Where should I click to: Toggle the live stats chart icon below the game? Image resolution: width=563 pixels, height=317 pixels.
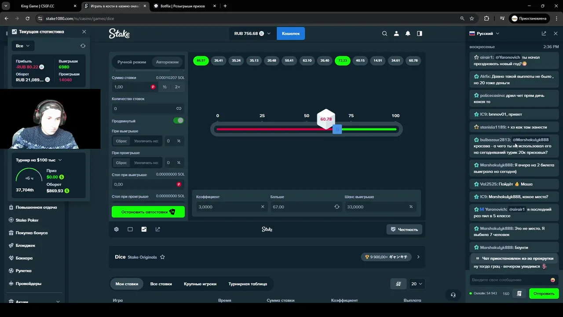[x=144, y=229]
